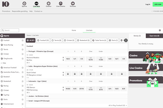The image size is (163, 108).
Task: Open the Live Casino icon
Action: [x=61, y=3]
